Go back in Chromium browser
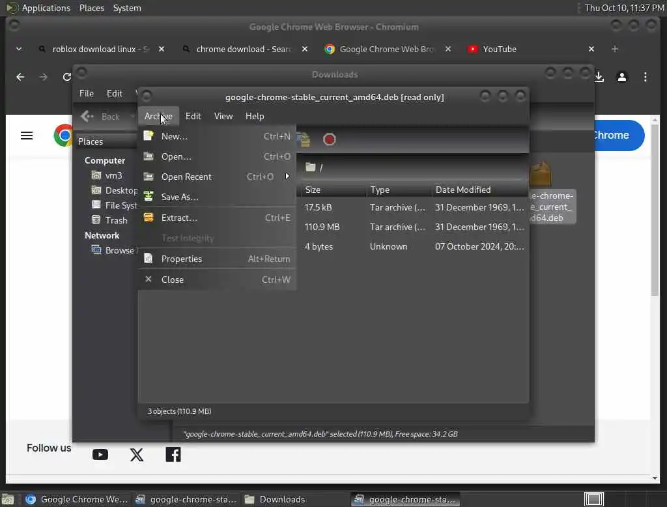The height and width of the screenshot is (507, 667). click(x=20, y=77)
